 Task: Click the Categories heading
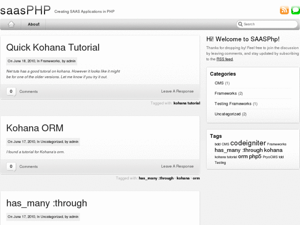click(223, 74)
